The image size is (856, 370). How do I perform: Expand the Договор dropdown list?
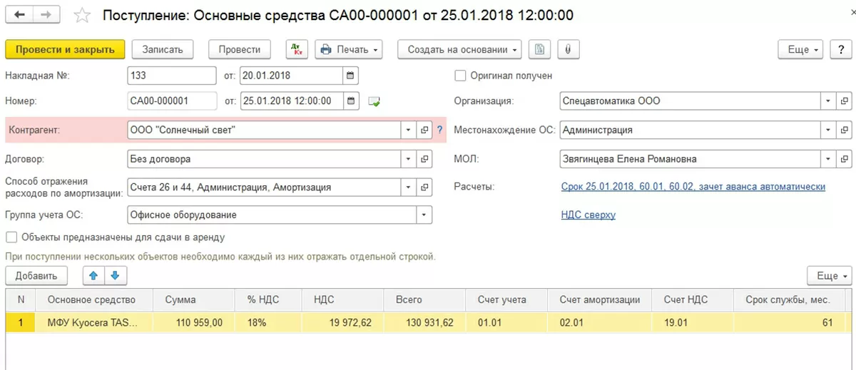[409, 159]
